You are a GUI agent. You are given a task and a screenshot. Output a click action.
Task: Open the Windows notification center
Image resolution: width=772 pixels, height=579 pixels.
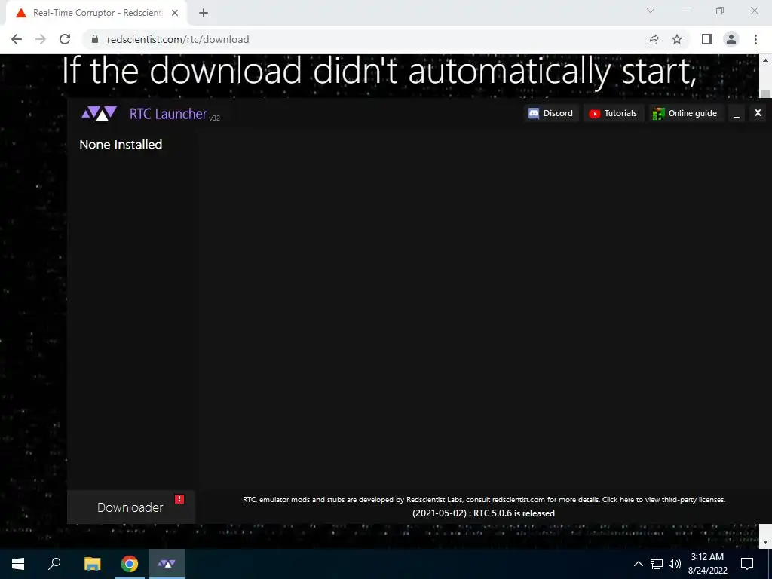pyautogui.click(x=747, y=564)
